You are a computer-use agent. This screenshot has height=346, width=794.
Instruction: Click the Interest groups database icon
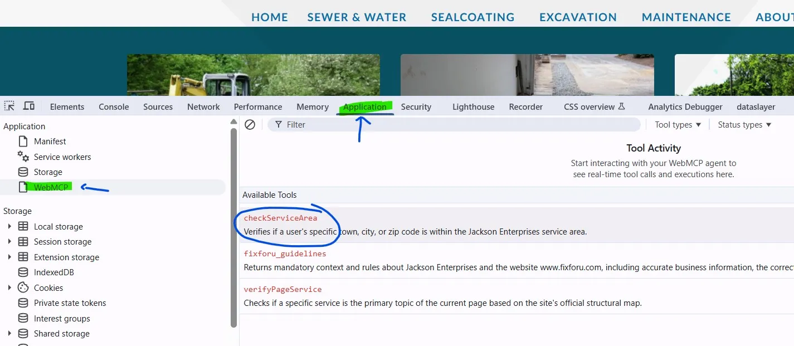(23, 318)
